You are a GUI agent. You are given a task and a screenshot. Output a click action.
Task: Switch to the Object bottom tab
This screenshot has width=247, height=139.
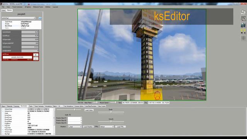(3, 106)
